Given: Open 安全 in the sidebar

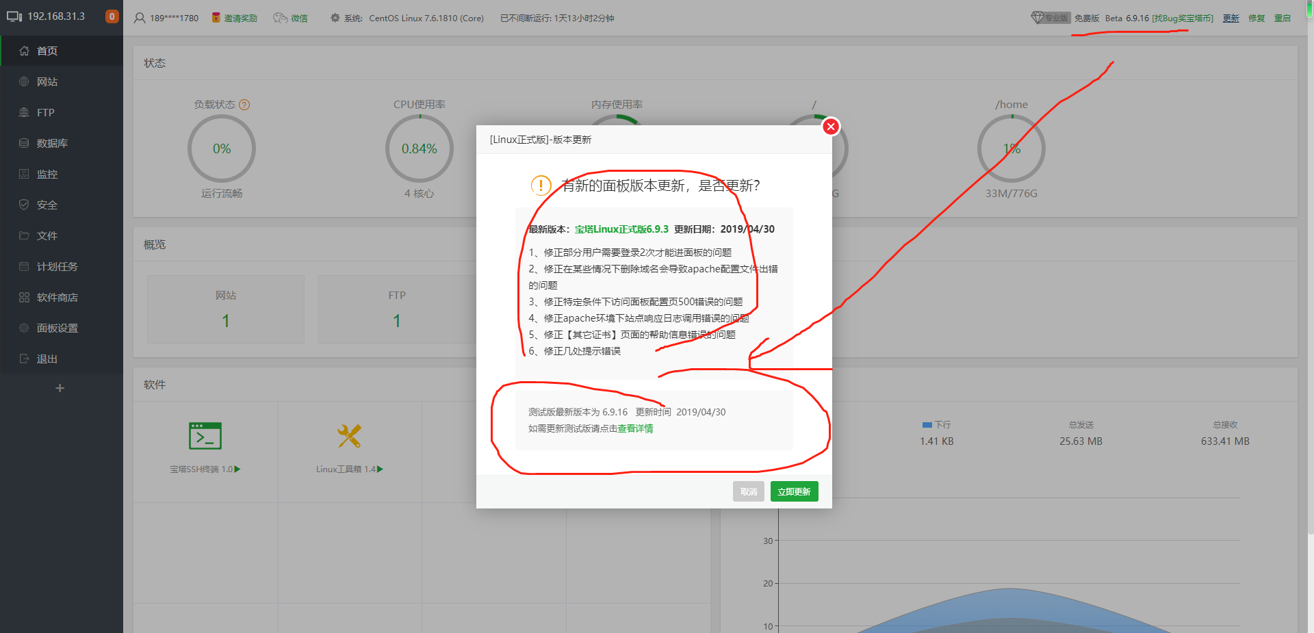Looking at the screenshot, I should point(62,205).
